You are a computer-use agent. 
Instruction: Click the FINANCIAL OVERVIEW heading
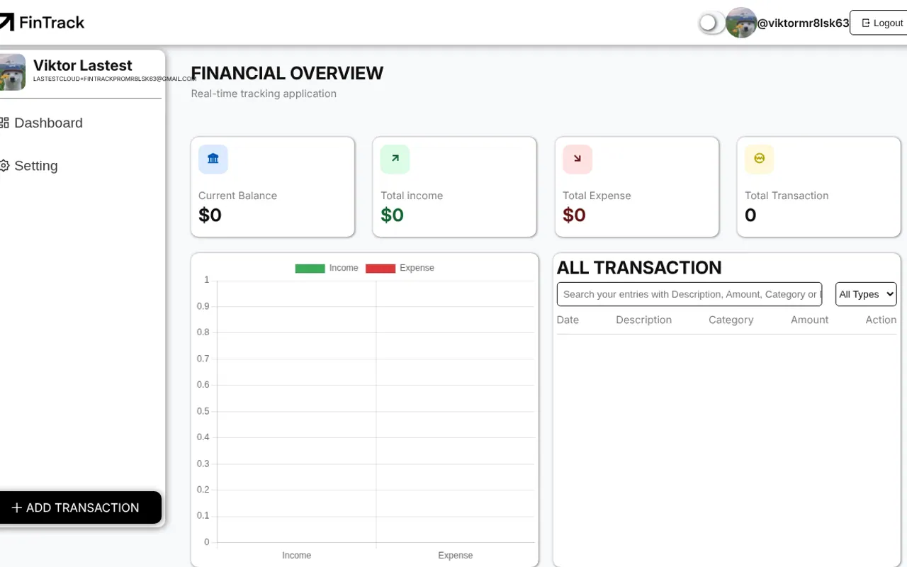tap(287, 73)
